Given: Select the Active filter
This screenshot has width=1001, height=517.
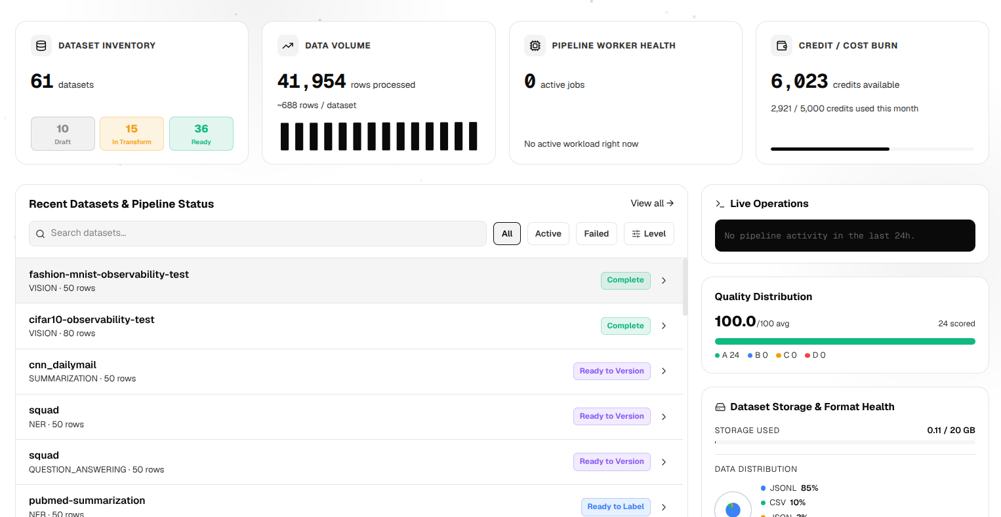Looking at the screenshot, I should coord(548,234).
